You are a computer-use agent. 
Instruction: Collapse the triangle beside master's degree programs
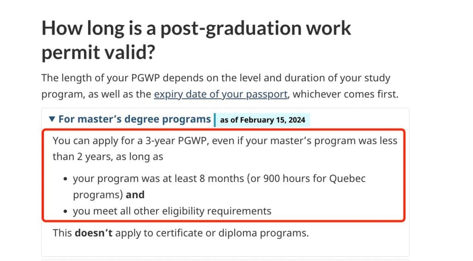(x=52, y=120)
